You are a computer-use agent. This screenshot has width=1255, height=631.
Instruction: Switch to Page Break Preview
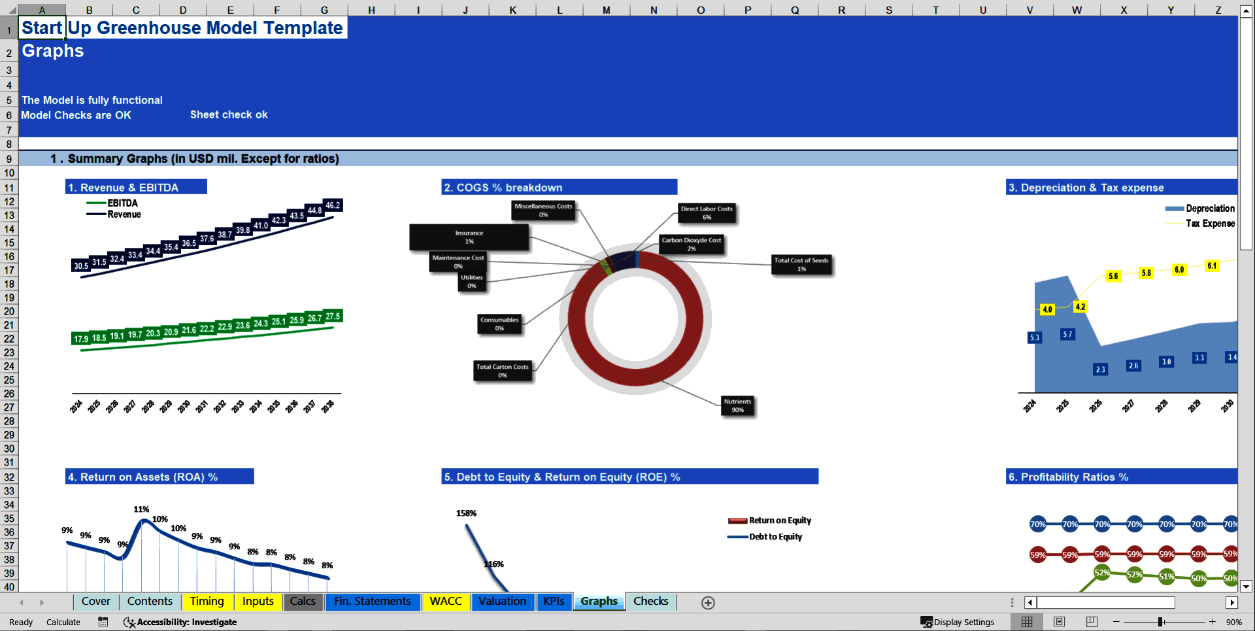1092,622
